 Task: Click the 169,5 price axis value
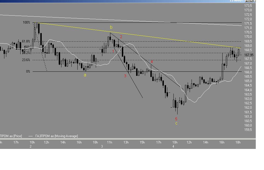tap(248, 41)
